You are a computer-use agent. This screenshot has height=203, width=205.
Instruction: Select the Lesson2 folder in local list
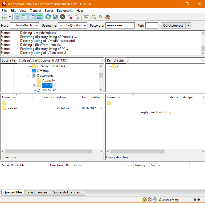(x=12, y=108)
